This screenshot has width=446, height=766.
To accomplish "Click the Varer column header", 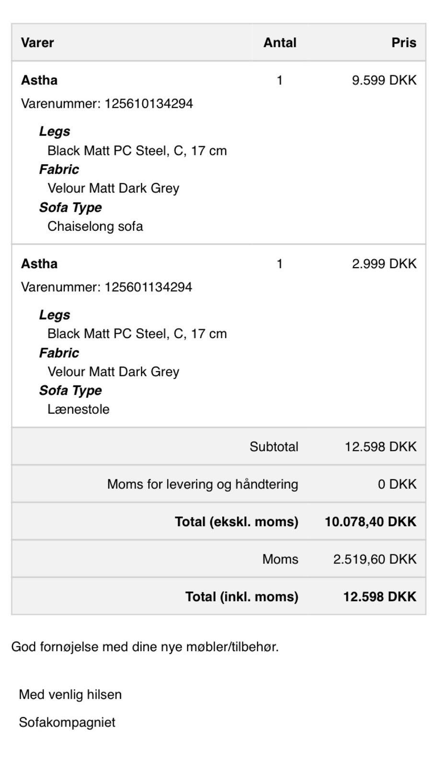I will (37, 43).
